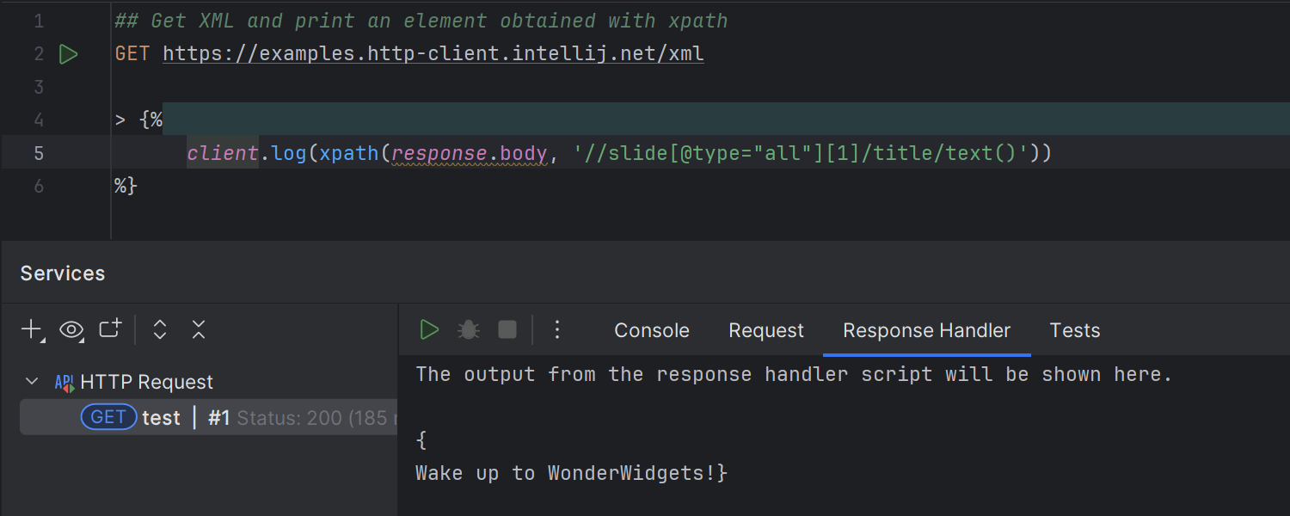
Task: Run the GET request from gutter icon
Action: (68, 54)
